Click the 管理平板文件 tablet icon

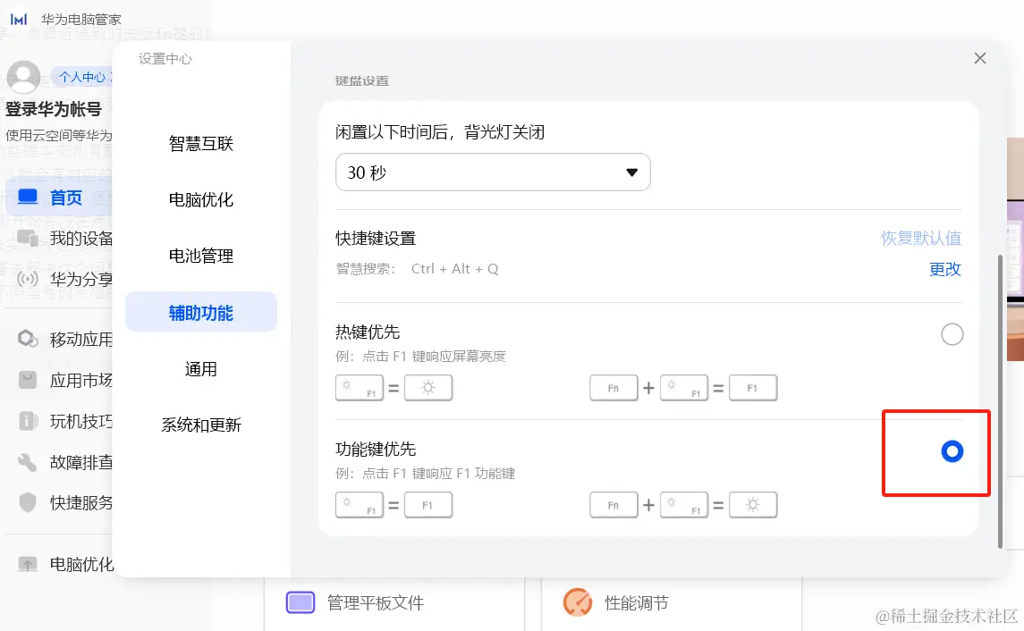(x=300, y=602)
